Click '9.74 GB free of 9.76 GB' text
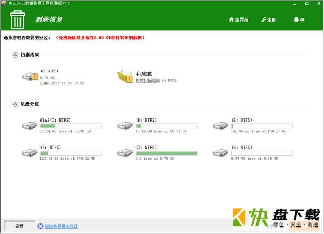This screenshot has height=234, width=324. pyautogui.click(x=254, y=158)
